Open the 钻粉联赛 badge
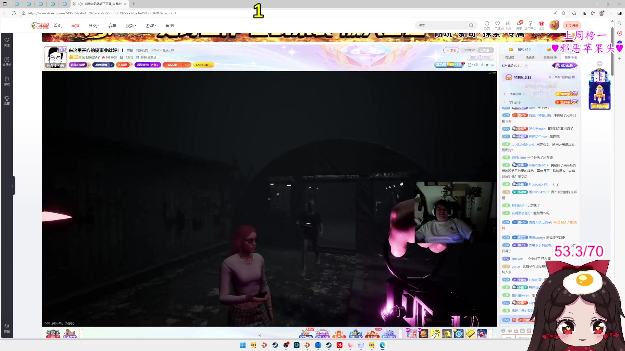The height and width of the screenshot is (351, 625). click(x=203, y=65)
